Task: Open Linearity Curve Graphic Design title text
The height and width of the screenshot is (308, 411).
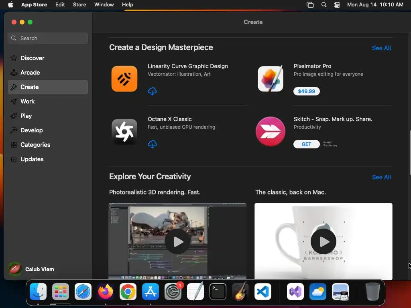Action: [188, 66]
